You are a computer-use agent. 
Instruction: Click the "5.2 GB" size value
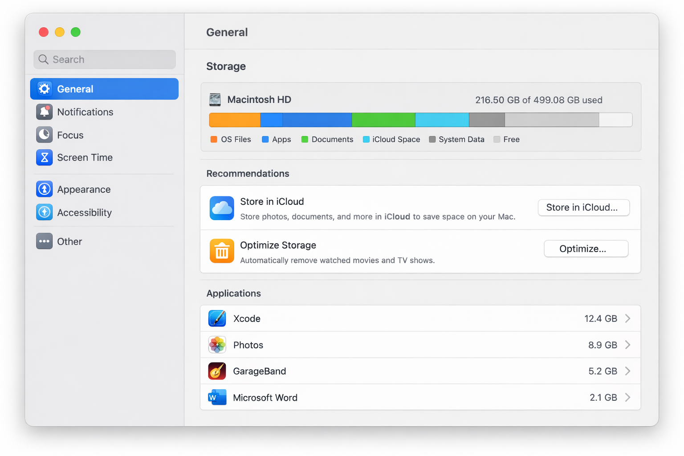coord(603,371)
